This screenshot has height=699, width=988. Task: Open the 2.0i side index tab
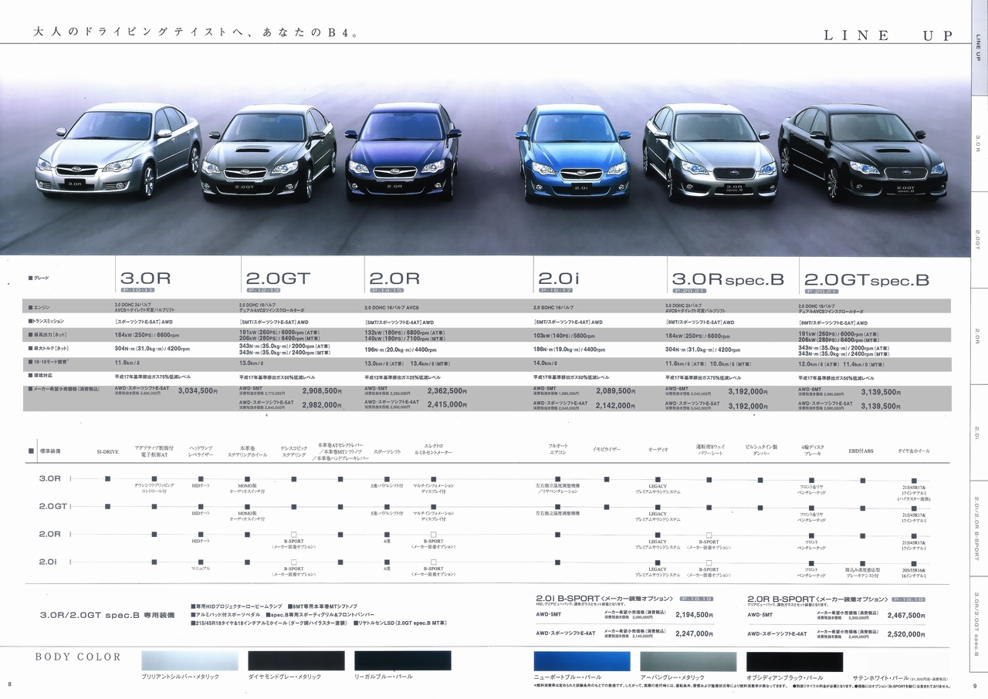(x=978, y=432)
